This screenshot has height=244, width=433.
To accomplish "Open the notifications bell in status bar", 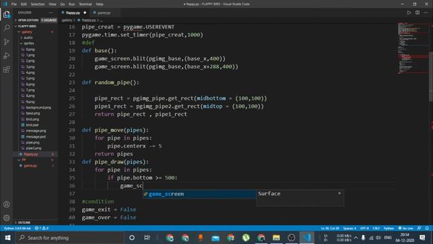I will pos(427,228).
